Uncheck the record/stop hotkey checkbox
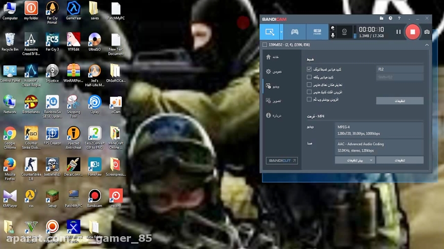This screenshot has width=444, height=249. tap(309, 69)
